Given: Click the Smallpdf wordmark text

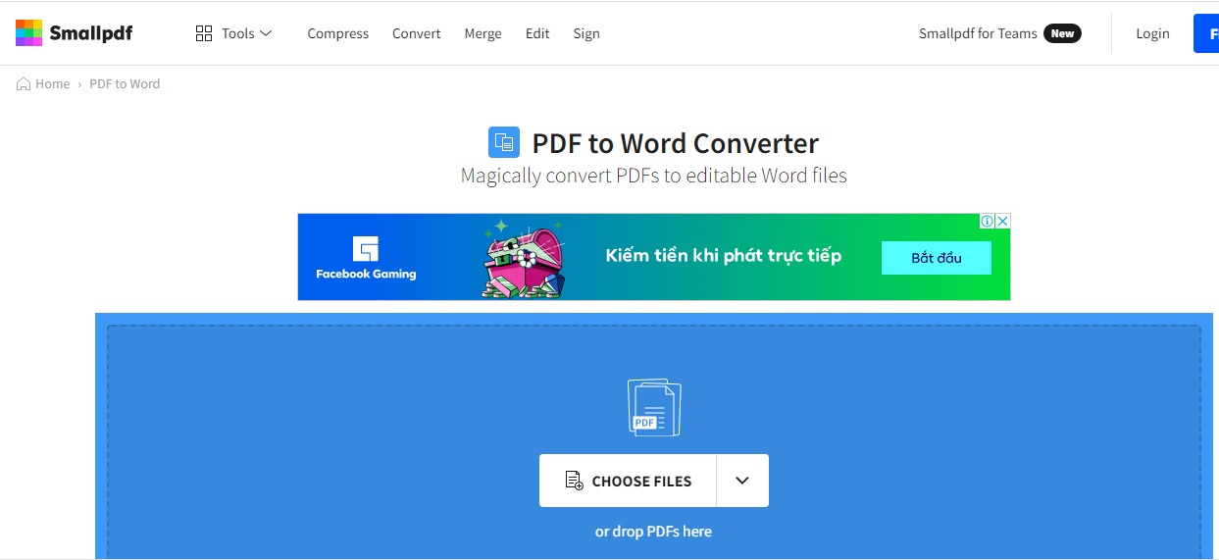Looking at the screenshot, I should [90, 33].
